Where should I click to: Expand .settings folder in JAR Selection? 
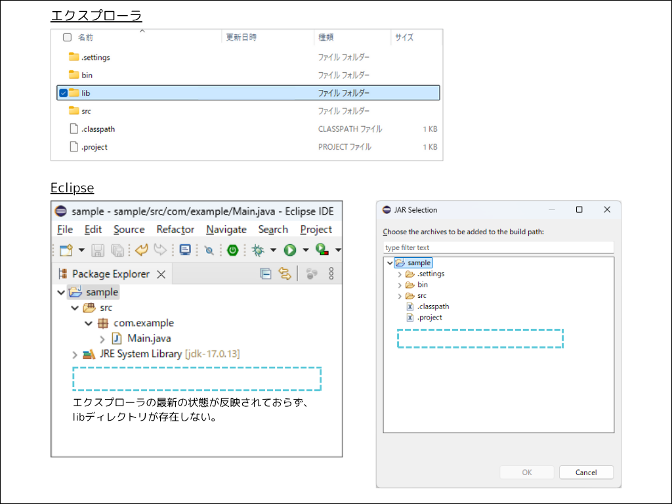pyautogui.click(x=400, y=274)
